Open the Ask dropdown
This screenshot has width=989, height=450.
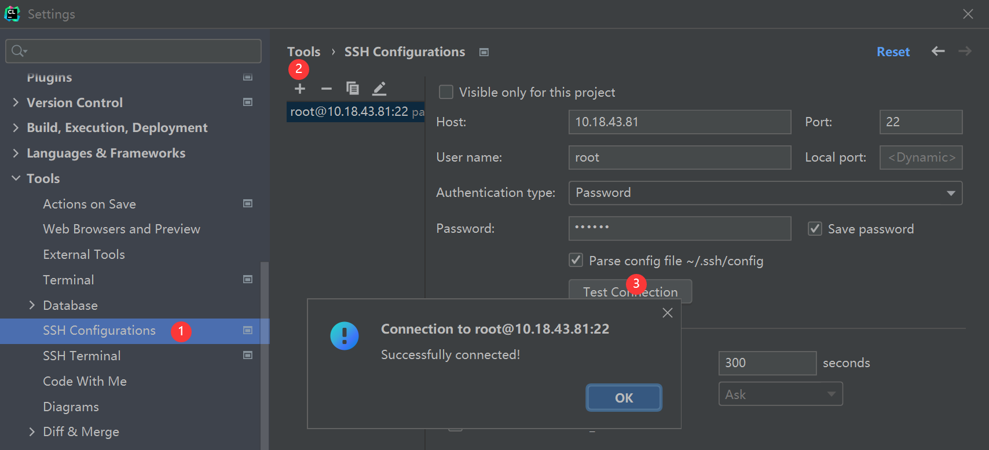click(781, 394)
